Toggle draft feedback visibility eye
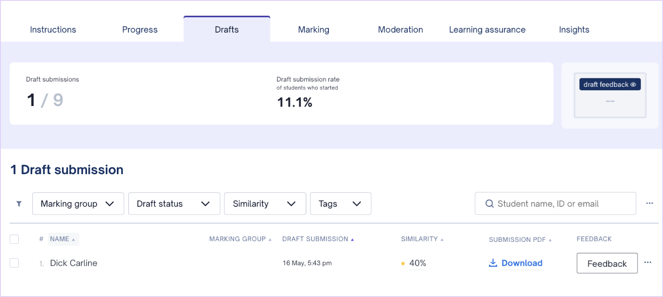The width and height of the screenshot is (663, 297). click(633, 84)
